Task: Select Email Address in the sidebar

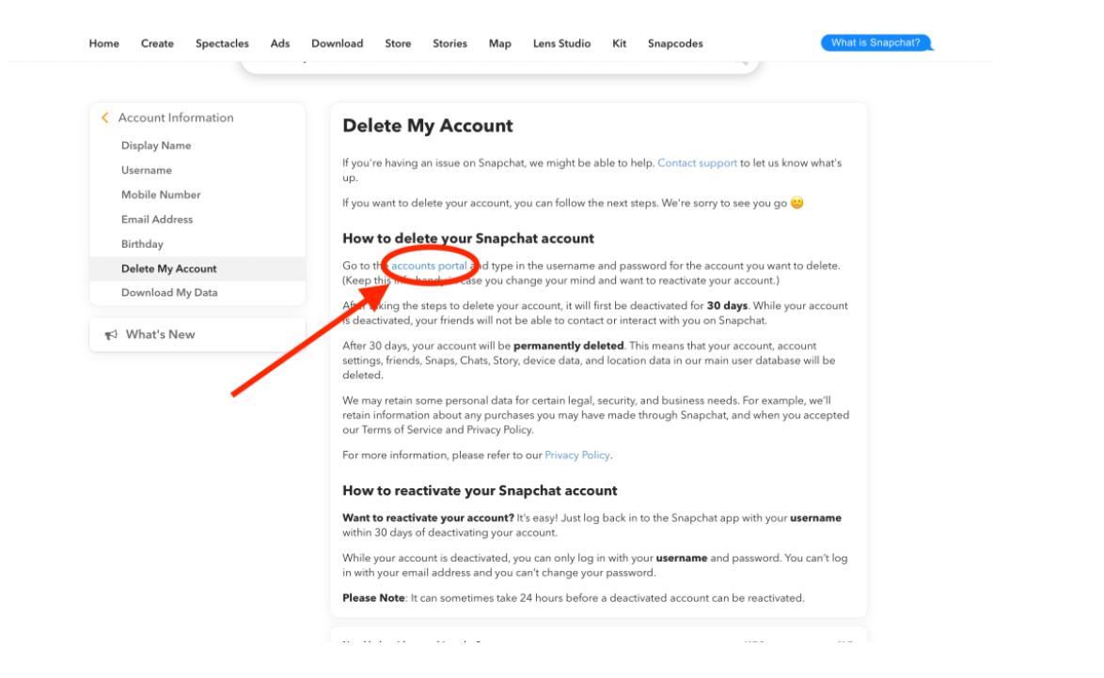Action: (x=157, y=220)
